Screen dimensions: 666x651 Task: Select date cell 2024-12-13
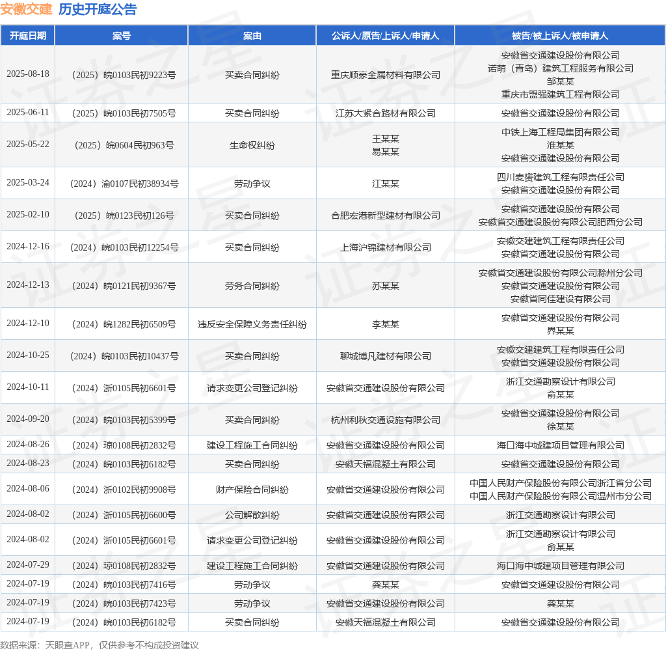[x=28, y=284]
